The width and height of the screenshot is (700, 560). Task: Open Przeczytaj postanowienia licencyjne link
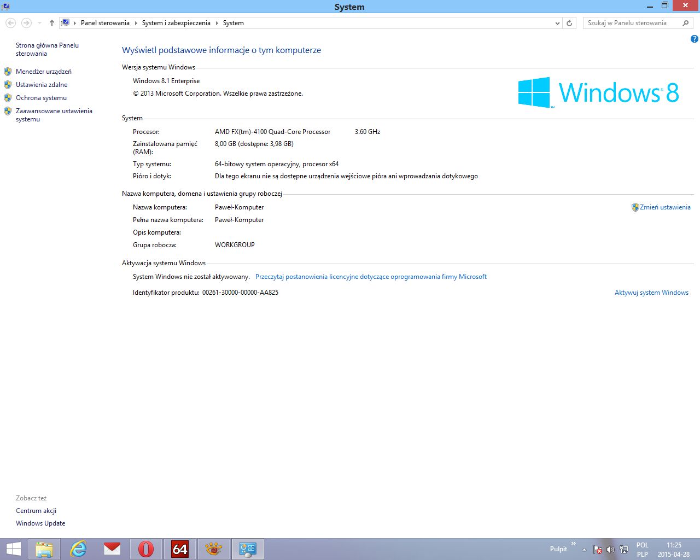[371, 277]
